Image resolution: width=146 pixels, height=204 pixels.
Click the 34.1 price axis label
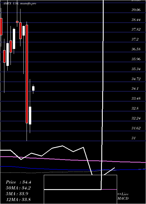coord(135,89)
